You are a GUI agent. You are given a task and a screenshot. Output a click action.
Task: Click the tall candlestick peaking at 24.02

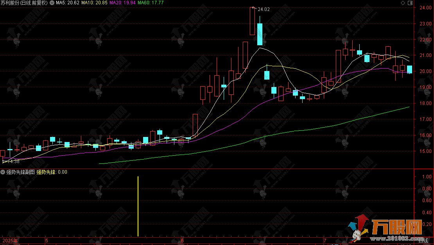pos(253,21)
